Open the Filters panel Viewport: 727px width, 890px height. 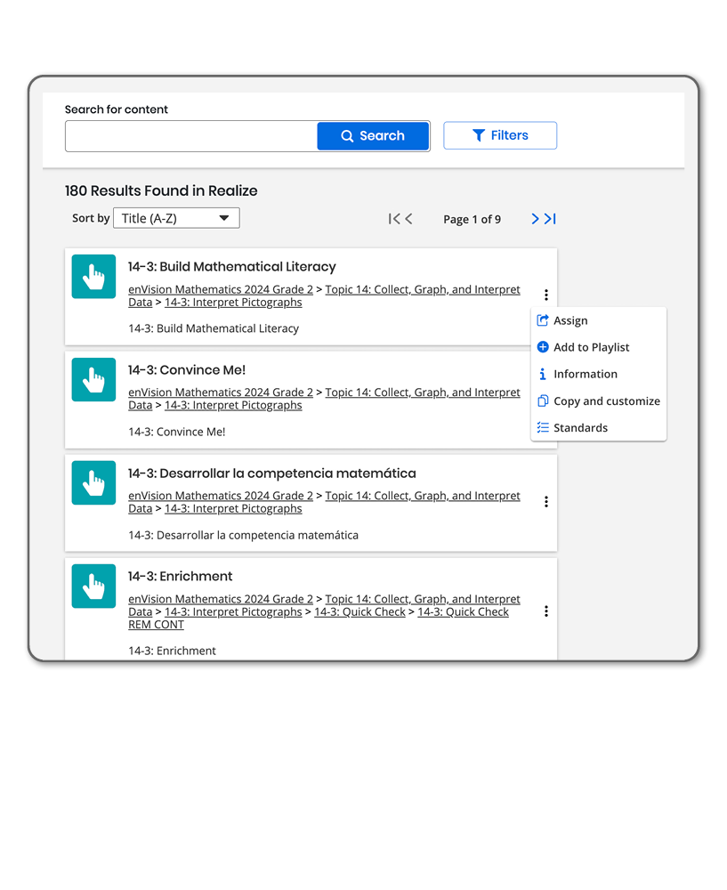tap(500, 135)
